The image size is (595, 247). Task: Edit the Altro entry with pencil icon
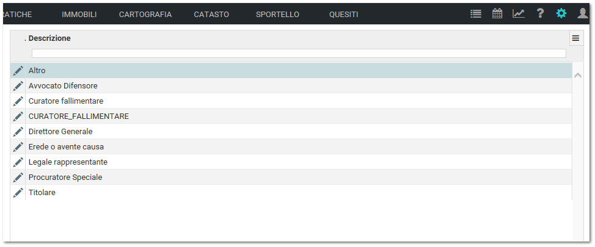point(18,71)
